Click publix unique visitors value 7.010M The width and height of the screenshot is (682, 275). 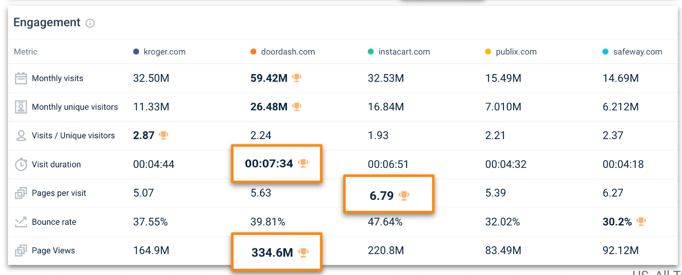tap(503, 107)
